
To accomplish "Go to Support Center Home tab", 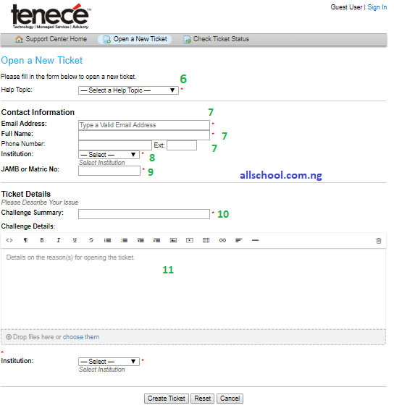I will [x=51, y=39].
